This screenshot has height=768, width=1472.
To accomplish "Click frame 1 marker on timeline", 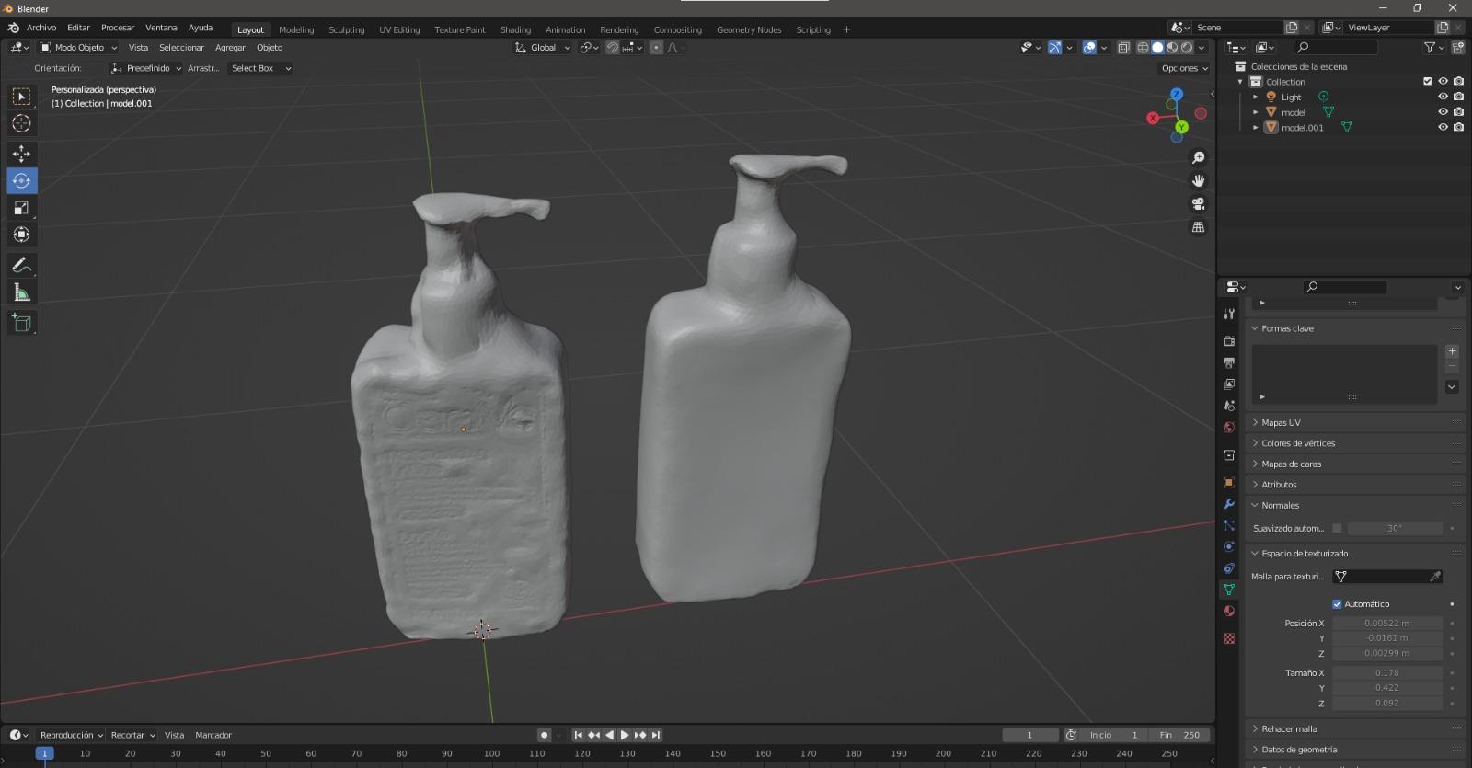I will tap(43, 753).
